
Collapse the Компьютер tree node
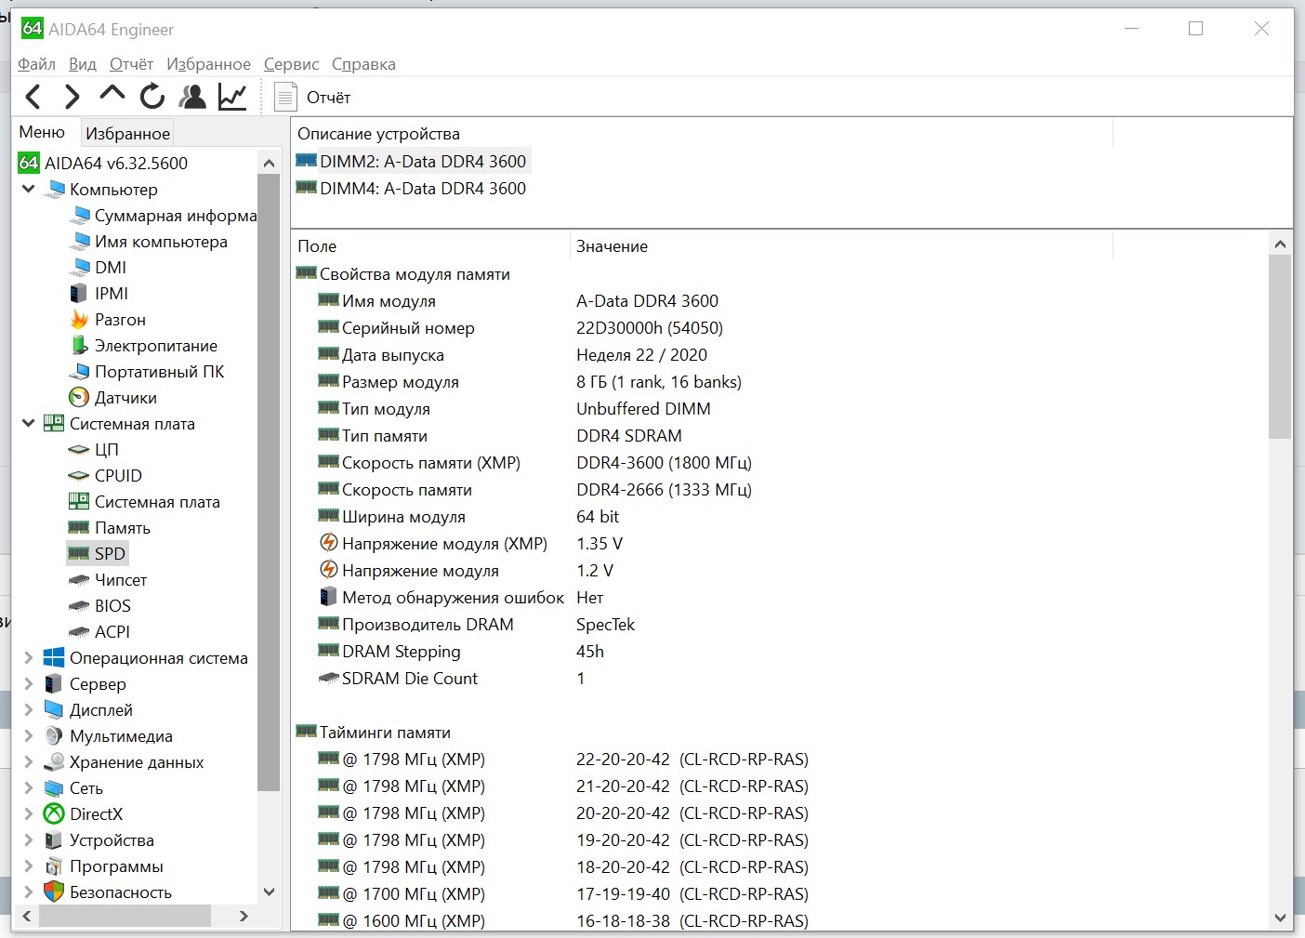point(29,189)
